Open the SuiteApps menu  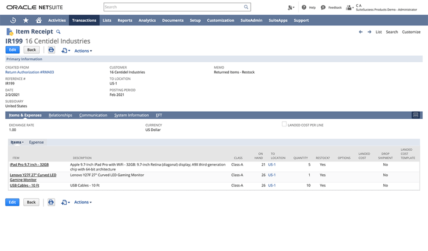(x=278, y=20)
